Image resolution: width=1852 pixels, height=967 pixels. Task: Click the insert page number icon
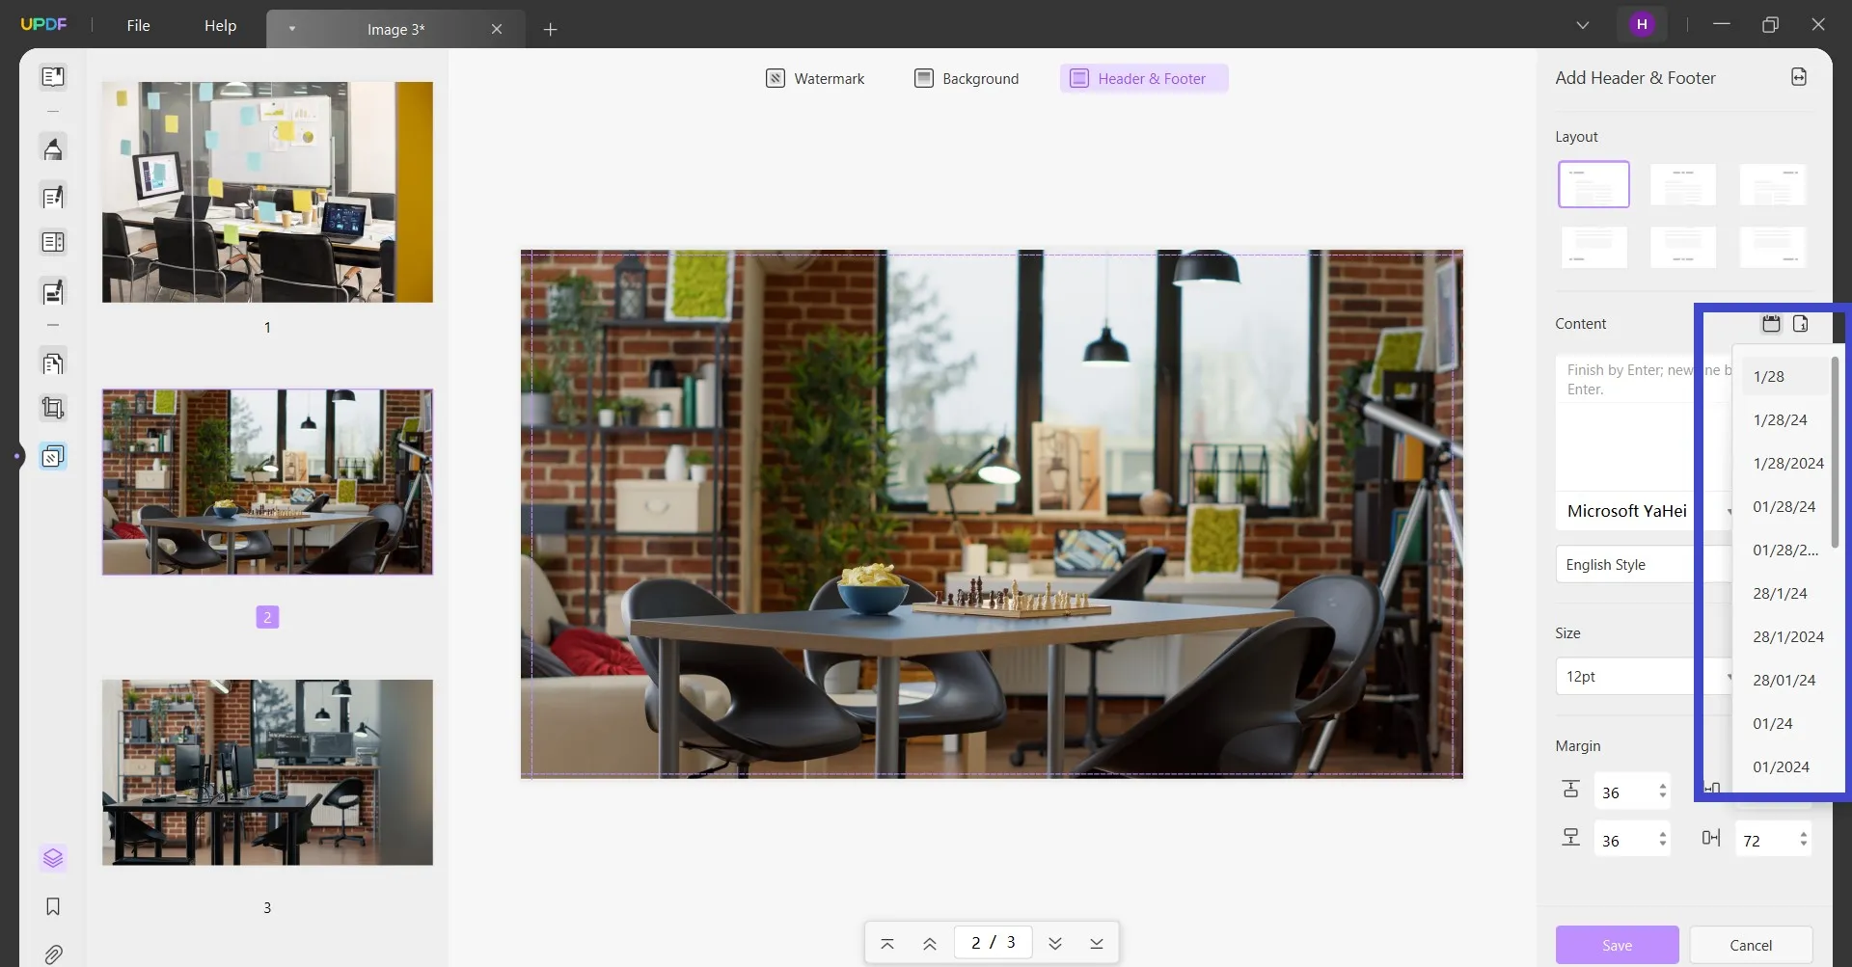[1800, 324]
